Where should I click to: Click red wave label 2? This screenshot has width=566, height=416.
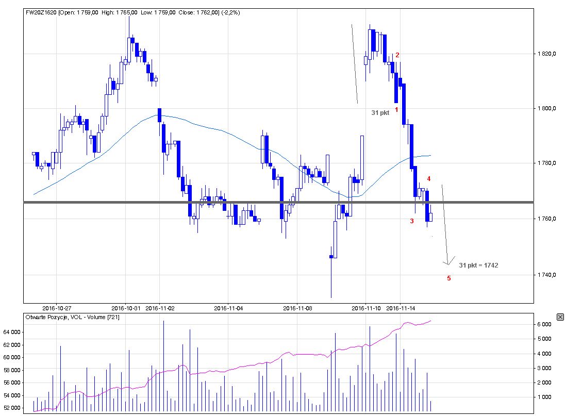(397, 55)
